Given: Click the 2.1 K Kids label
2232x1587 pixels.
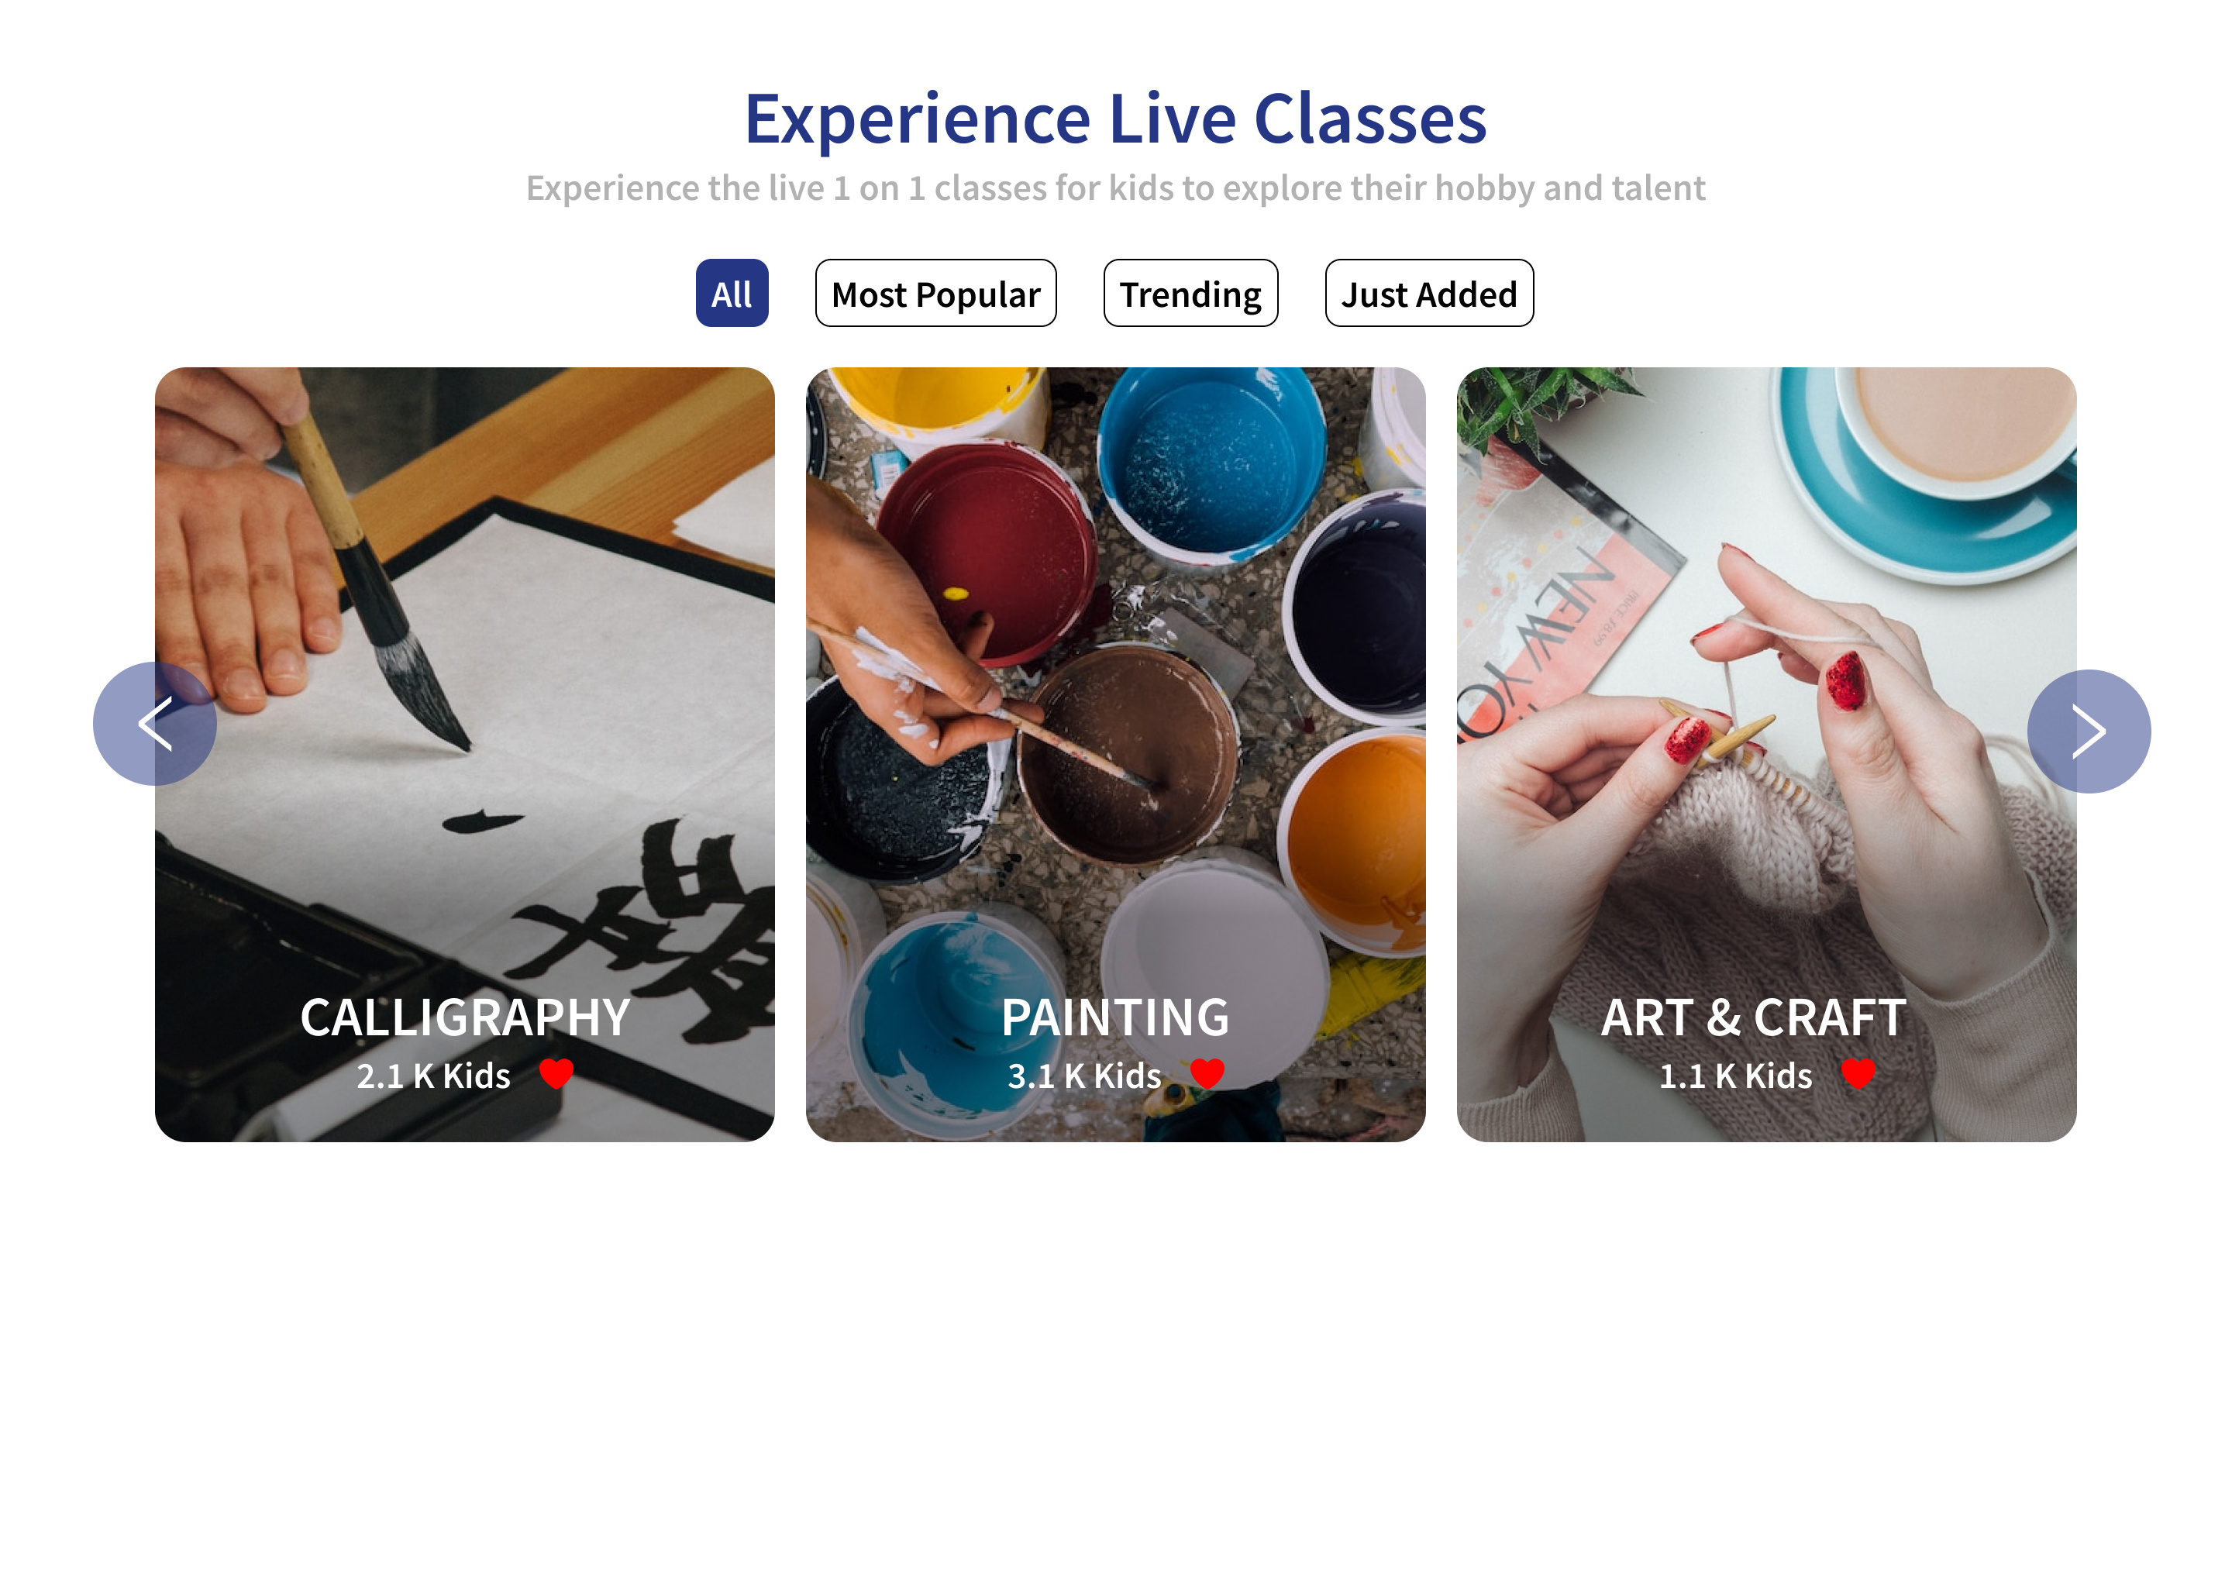Looking at the screenshot, I should pos(433,1075).
